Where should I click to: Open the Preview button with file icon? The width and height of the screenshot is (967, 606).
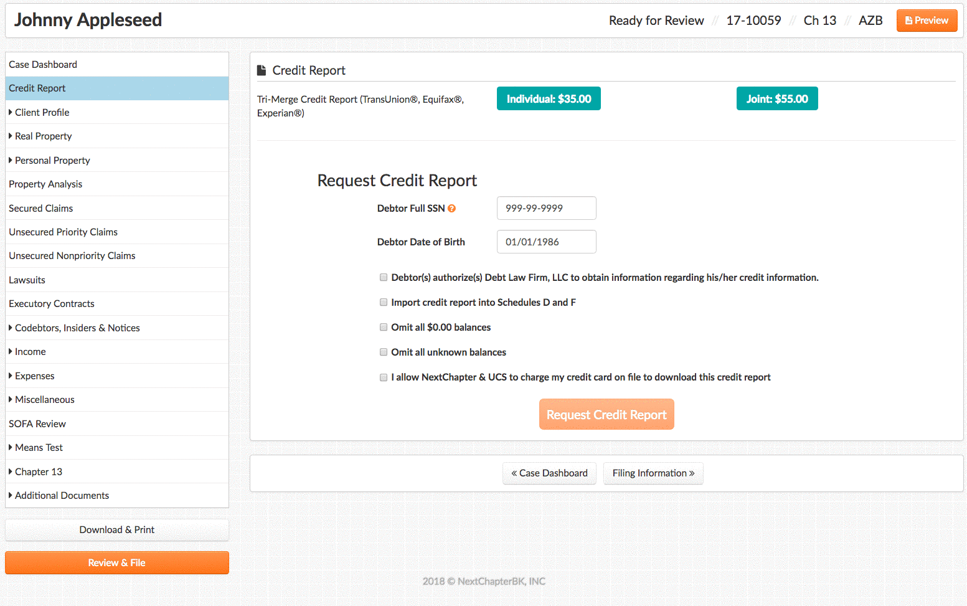click(927, 21)
